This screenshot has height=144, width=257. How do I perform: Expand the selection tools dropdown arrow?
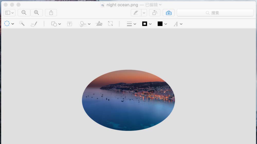(x=13, y=24)
